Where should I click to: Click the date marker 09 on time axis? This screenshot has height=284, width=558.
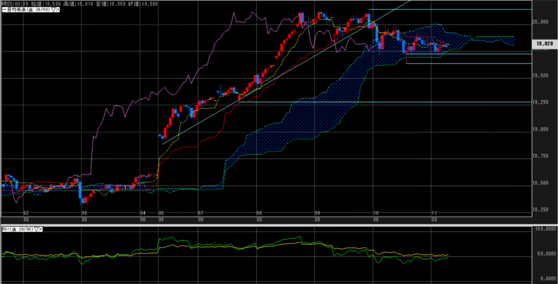(317, 213)
